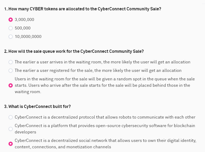The width and height of the screenshot is (205, 152).
Task: Pick radio button for robots communication protocol
Action: 11,117
